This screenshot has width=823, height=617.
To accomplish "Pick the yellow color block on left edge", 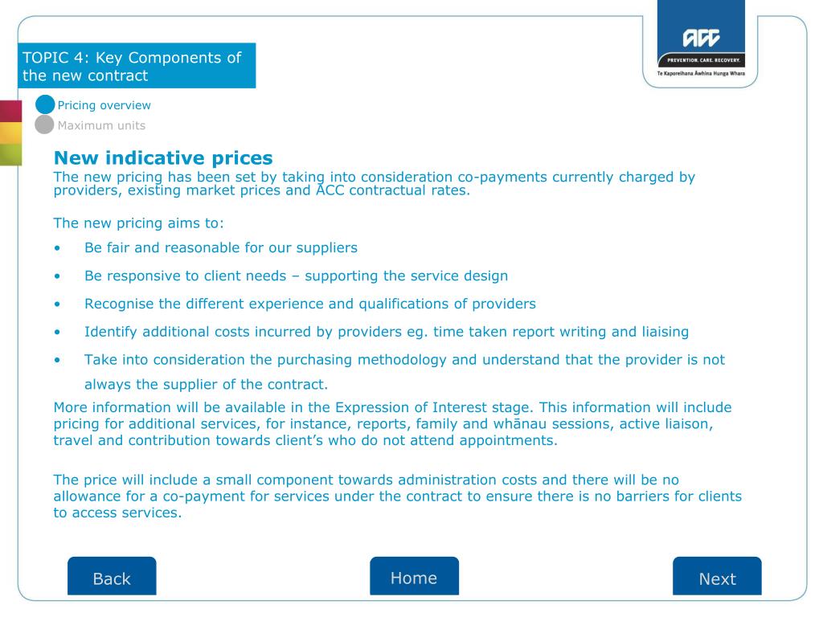I will click(10, 133).
